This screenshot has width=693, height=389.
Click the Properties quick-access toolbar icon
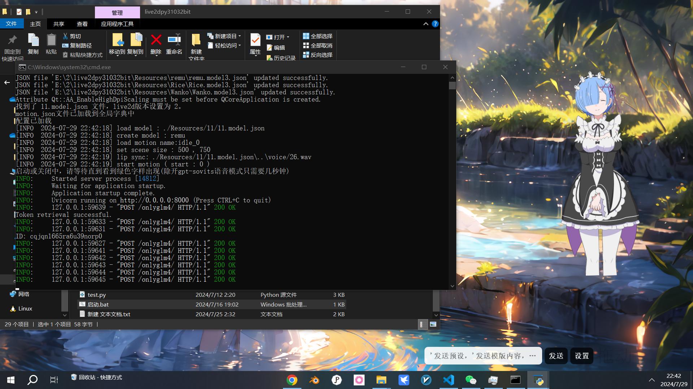click(x=19, y=12)
